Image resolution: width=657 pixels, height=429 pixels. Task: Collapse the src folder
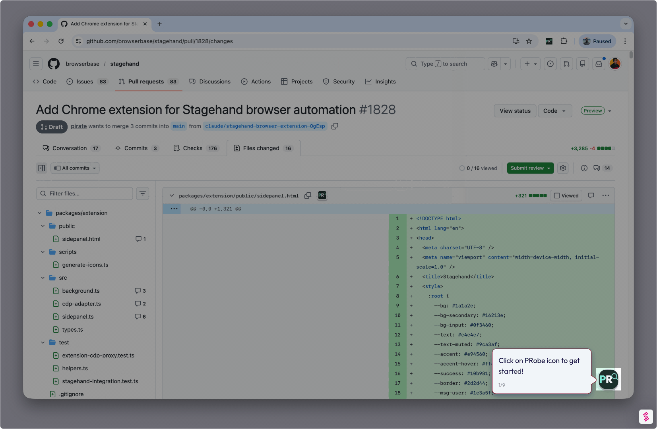43,278
